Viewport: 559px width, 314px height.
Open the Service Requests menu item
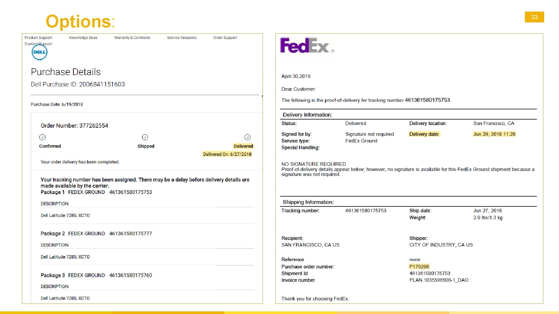[182, 38]
